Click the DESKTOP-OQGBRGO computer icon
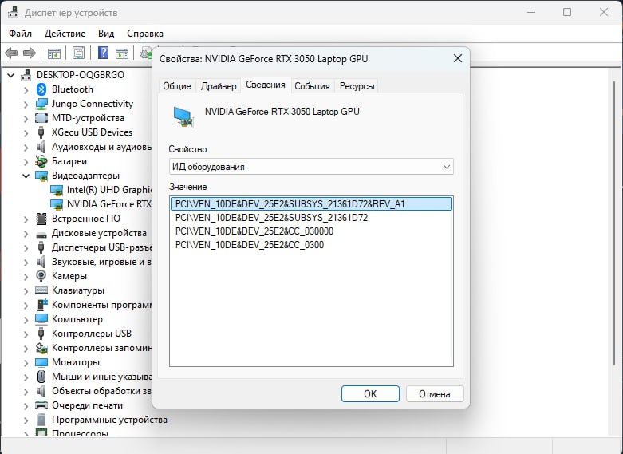 26,75
